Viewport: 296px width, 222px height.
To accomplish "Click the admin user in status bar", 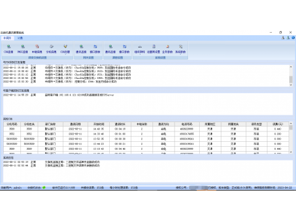I will pyautogui.click(x=18, y=187).
